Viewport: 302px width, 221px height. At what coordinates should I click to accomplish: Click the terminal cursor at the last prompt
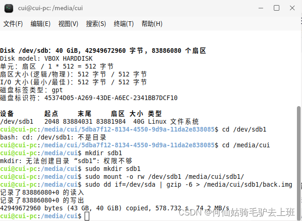pos(87,216)
